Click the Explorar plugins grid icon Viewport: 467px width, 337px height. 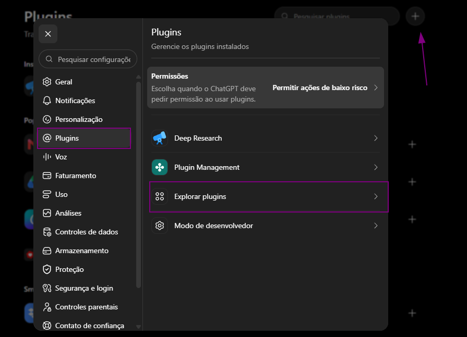coord(160,196)
